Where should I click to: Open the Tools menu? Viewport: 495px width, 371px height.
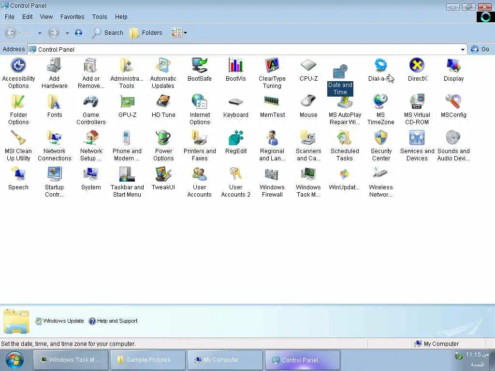tap(100, 17)
